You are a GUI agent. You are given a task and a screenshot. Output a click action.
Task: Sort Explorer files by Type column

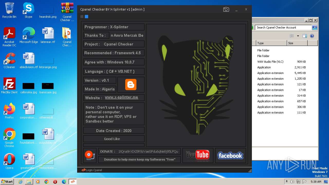tap(271, 43)
